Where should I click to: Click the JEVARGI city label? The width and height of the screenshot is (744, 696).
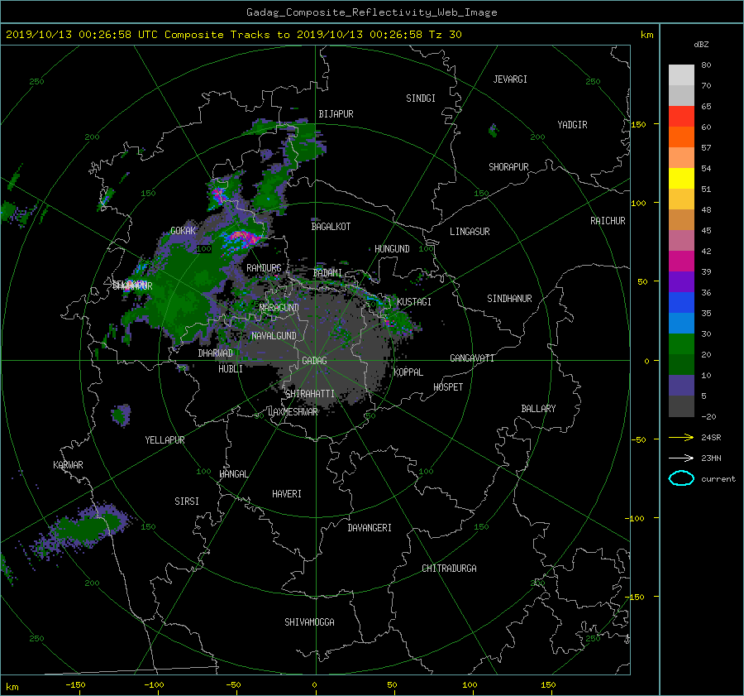tap(510, 79)
